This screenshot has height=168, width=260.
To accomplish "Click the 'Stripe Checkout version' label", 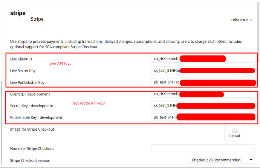I will pyautogui.click(x=30, y=160).
